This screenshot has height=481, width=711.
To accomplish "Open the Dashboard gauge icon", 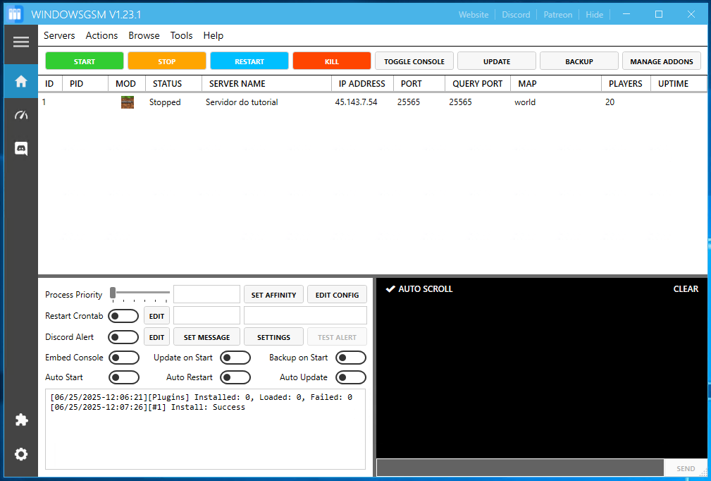I will [21, 115].
